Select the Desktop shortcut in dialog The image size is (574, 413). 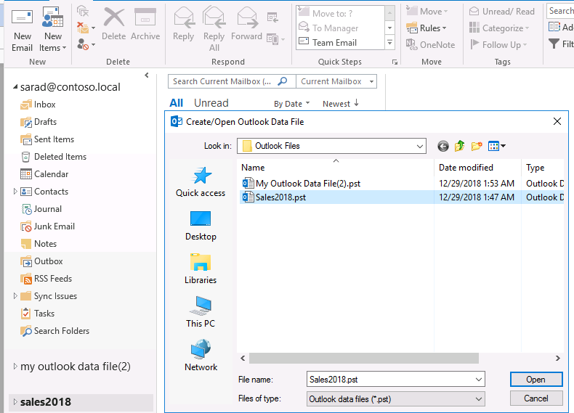coord(201,226)
